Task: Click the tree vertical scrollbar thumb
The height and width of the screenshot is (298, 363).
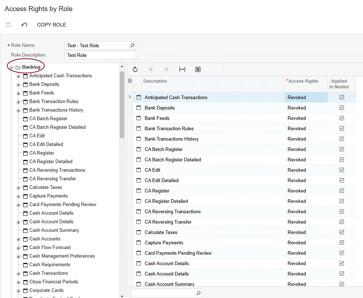Action: click(x=122, y=104)
